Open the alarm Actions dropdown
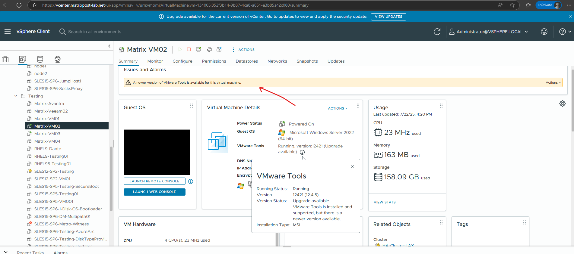This screenshot has width=574, height=254. point(553,82)
